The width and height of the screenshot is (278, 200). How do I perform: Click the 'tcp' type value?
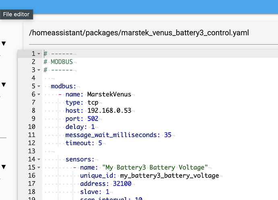pyautogui.click(x=93, y=102)
